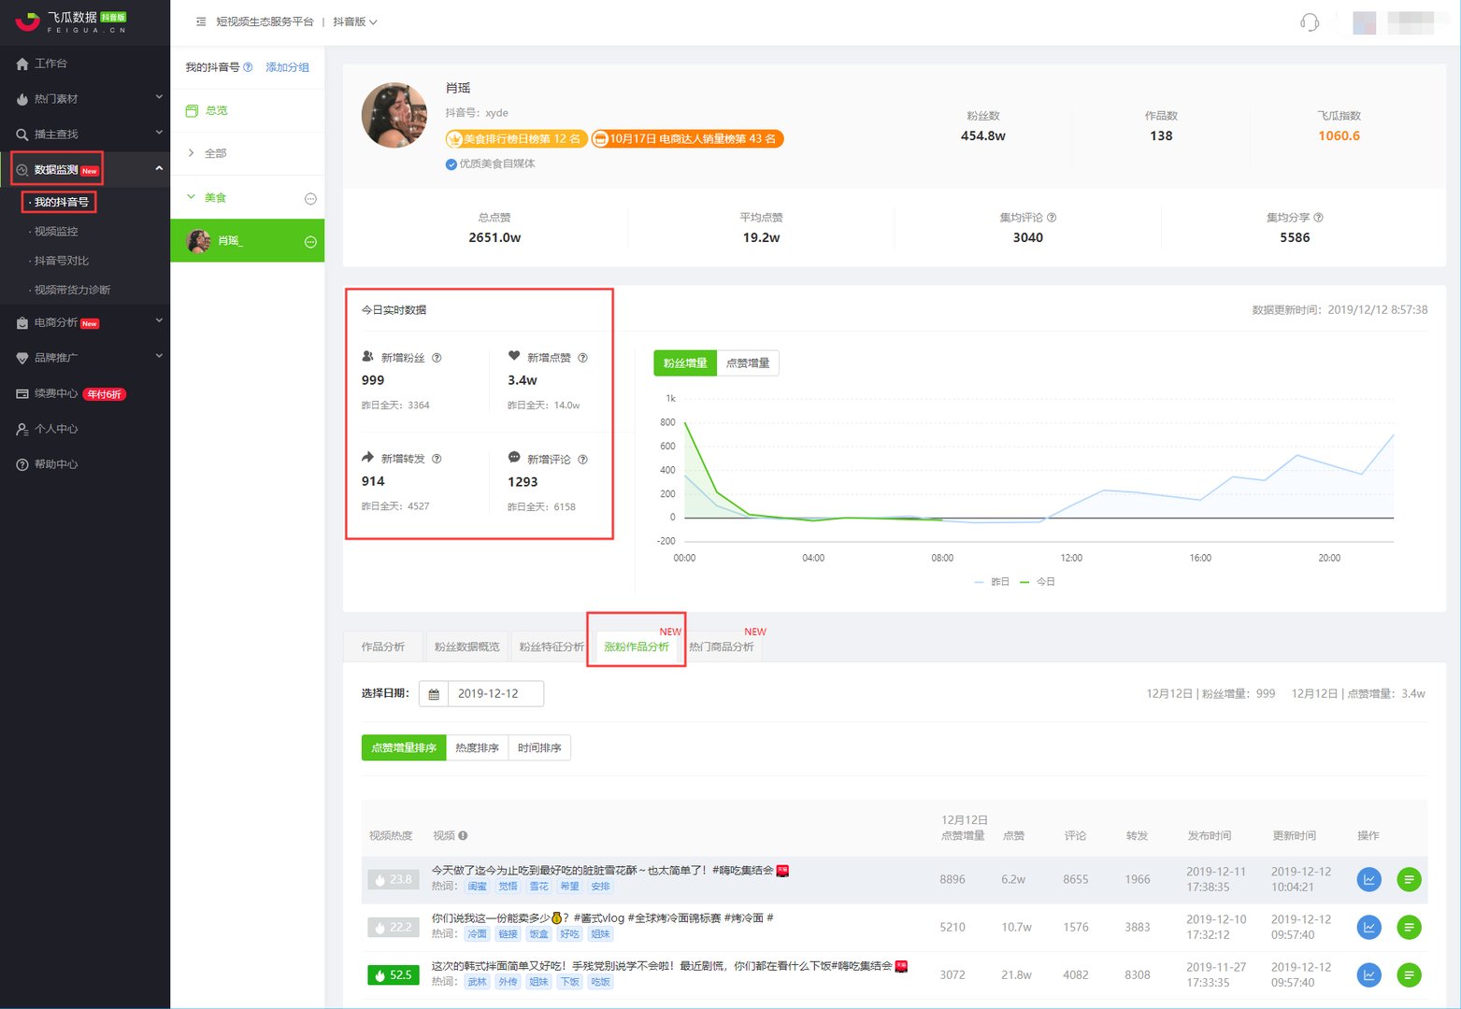
Task: Open trend chart for first video row
Action: click(1368, 879)
